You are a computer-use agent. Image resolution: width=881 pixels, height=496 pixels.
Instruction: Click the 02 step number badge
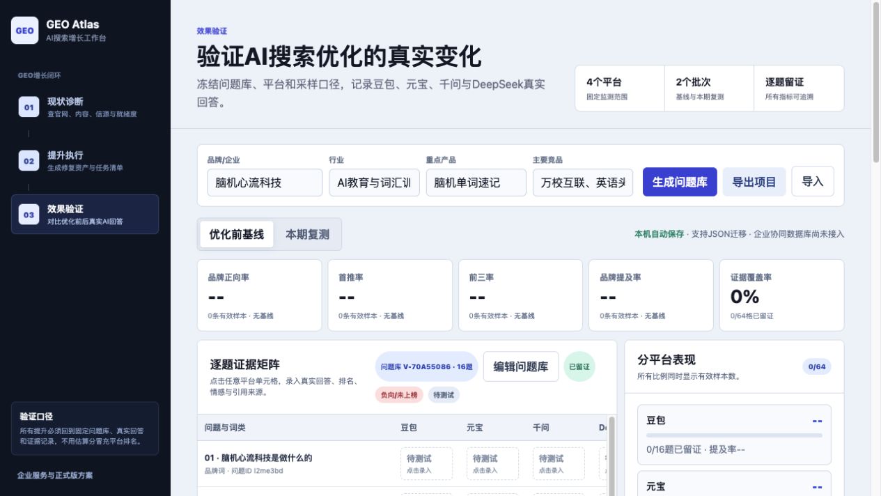pos(29,161)
